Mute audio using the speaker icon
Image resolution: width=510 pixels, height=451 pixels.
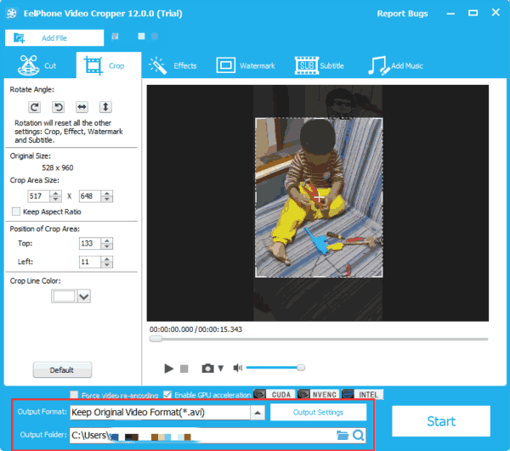[x=238, y=368]
